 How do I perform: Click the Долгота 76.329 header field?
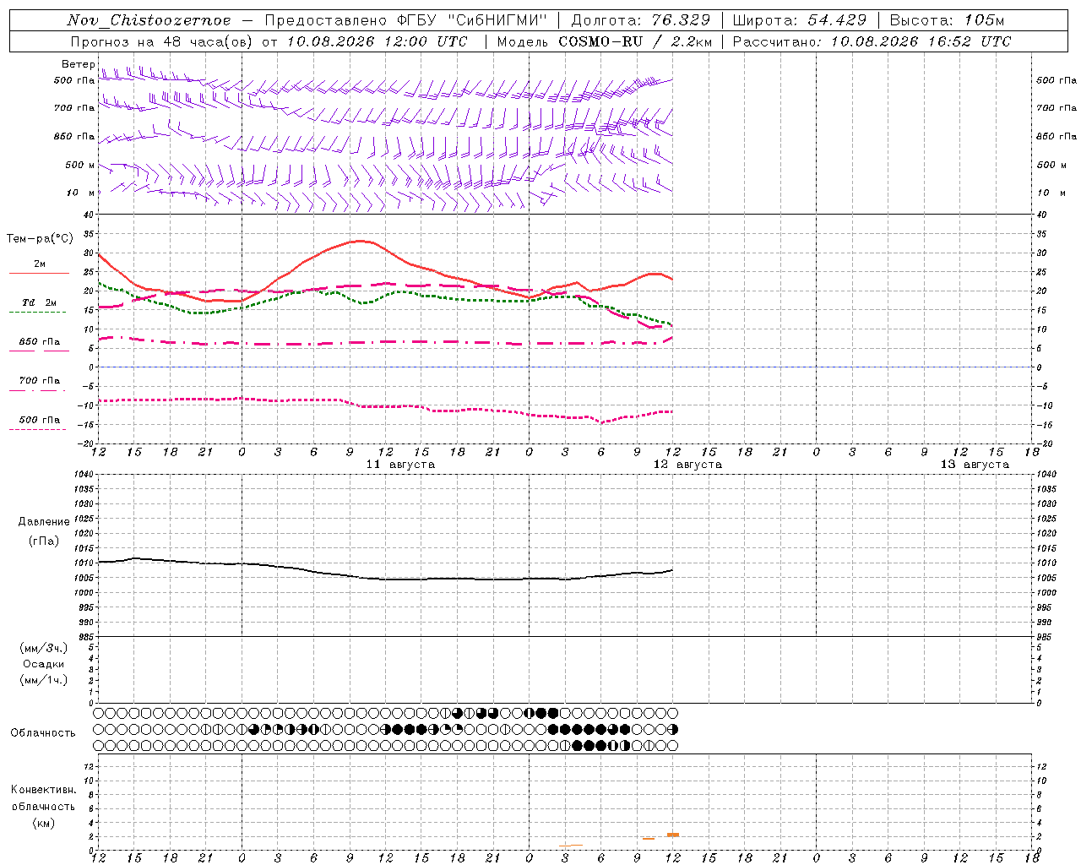[x=641, y=20]
